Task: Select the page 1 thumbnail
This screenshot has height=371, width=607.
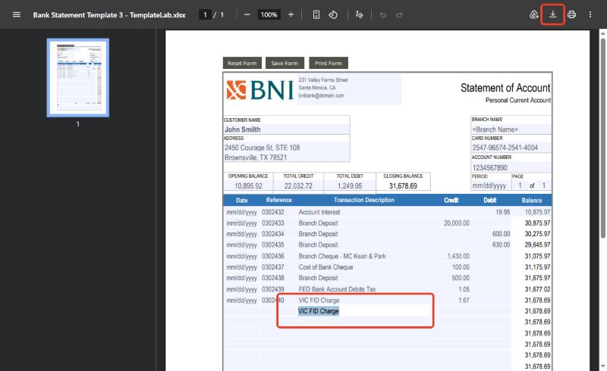Action: tap(78, 78)
